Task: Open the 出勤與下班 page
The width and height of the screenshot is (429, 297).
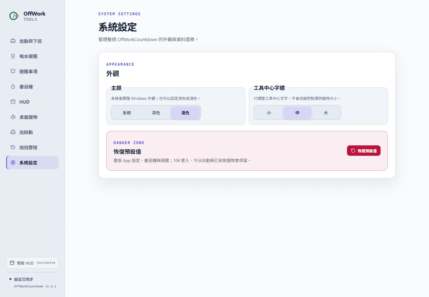Action: [32, 41]
